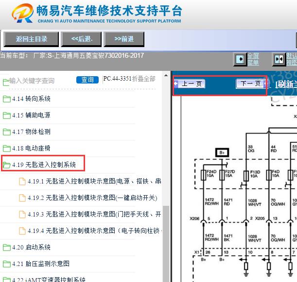Open 4.19.3 示意图(门把手天线)
Screen dimensions: 297x282
pyautogui.click(x=94, y=214)
